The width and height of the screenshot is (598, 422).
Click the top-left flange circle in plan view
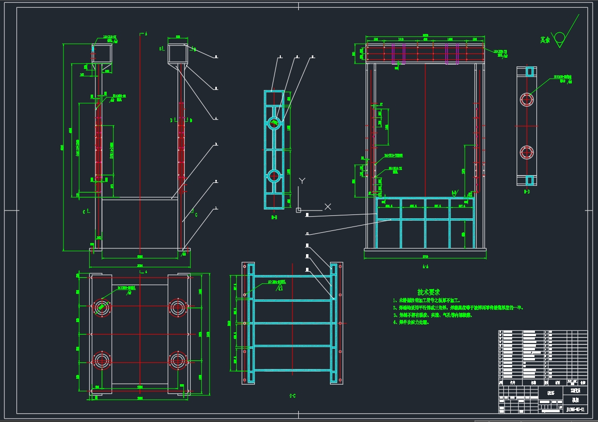[x=102, y=307]
